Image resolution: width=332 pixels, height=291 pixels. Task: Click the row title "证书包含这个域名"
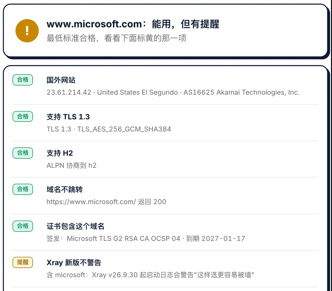click(x=75, y=226)
